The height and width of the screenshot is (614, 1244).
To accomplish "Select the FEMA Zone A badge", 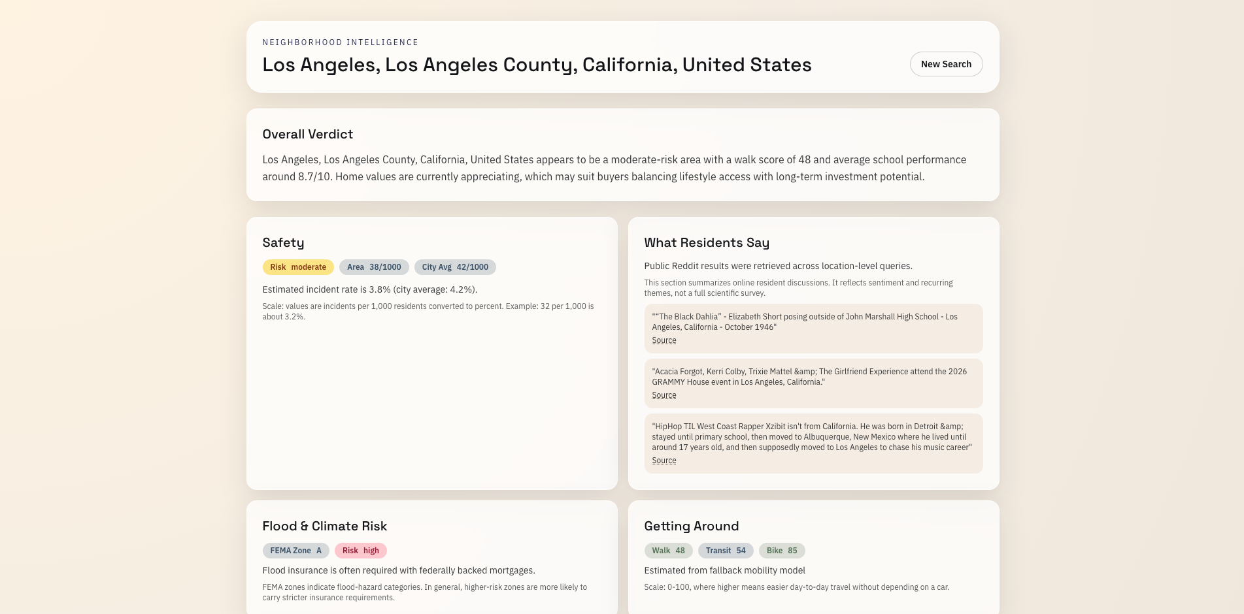I will pos(296,551).
